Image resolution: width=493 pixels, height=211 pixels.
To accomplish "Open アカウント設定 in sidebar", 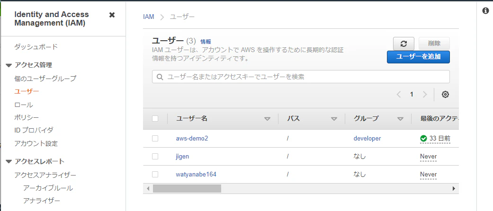I will click(x=36, y=144).
